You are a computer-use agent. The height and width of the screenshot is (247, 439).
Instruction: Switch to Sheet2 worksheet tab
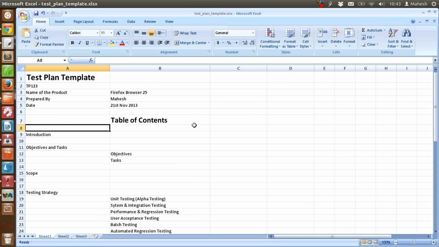(x=63, y=236)
